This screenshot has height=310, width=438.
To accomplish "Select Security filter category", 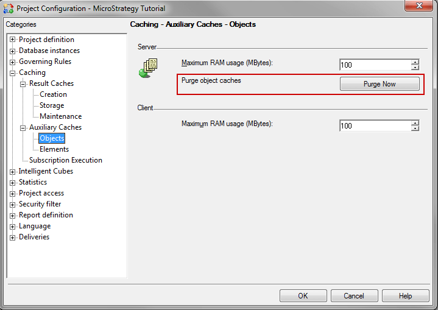I will 40,204.
